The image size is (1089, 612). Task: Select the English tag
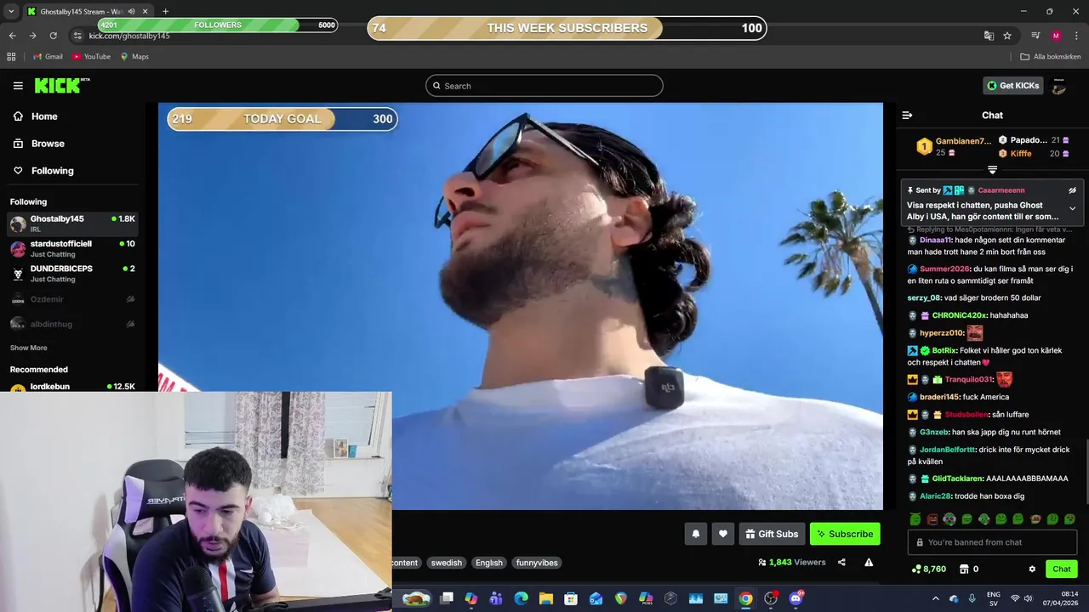(489, 563)
